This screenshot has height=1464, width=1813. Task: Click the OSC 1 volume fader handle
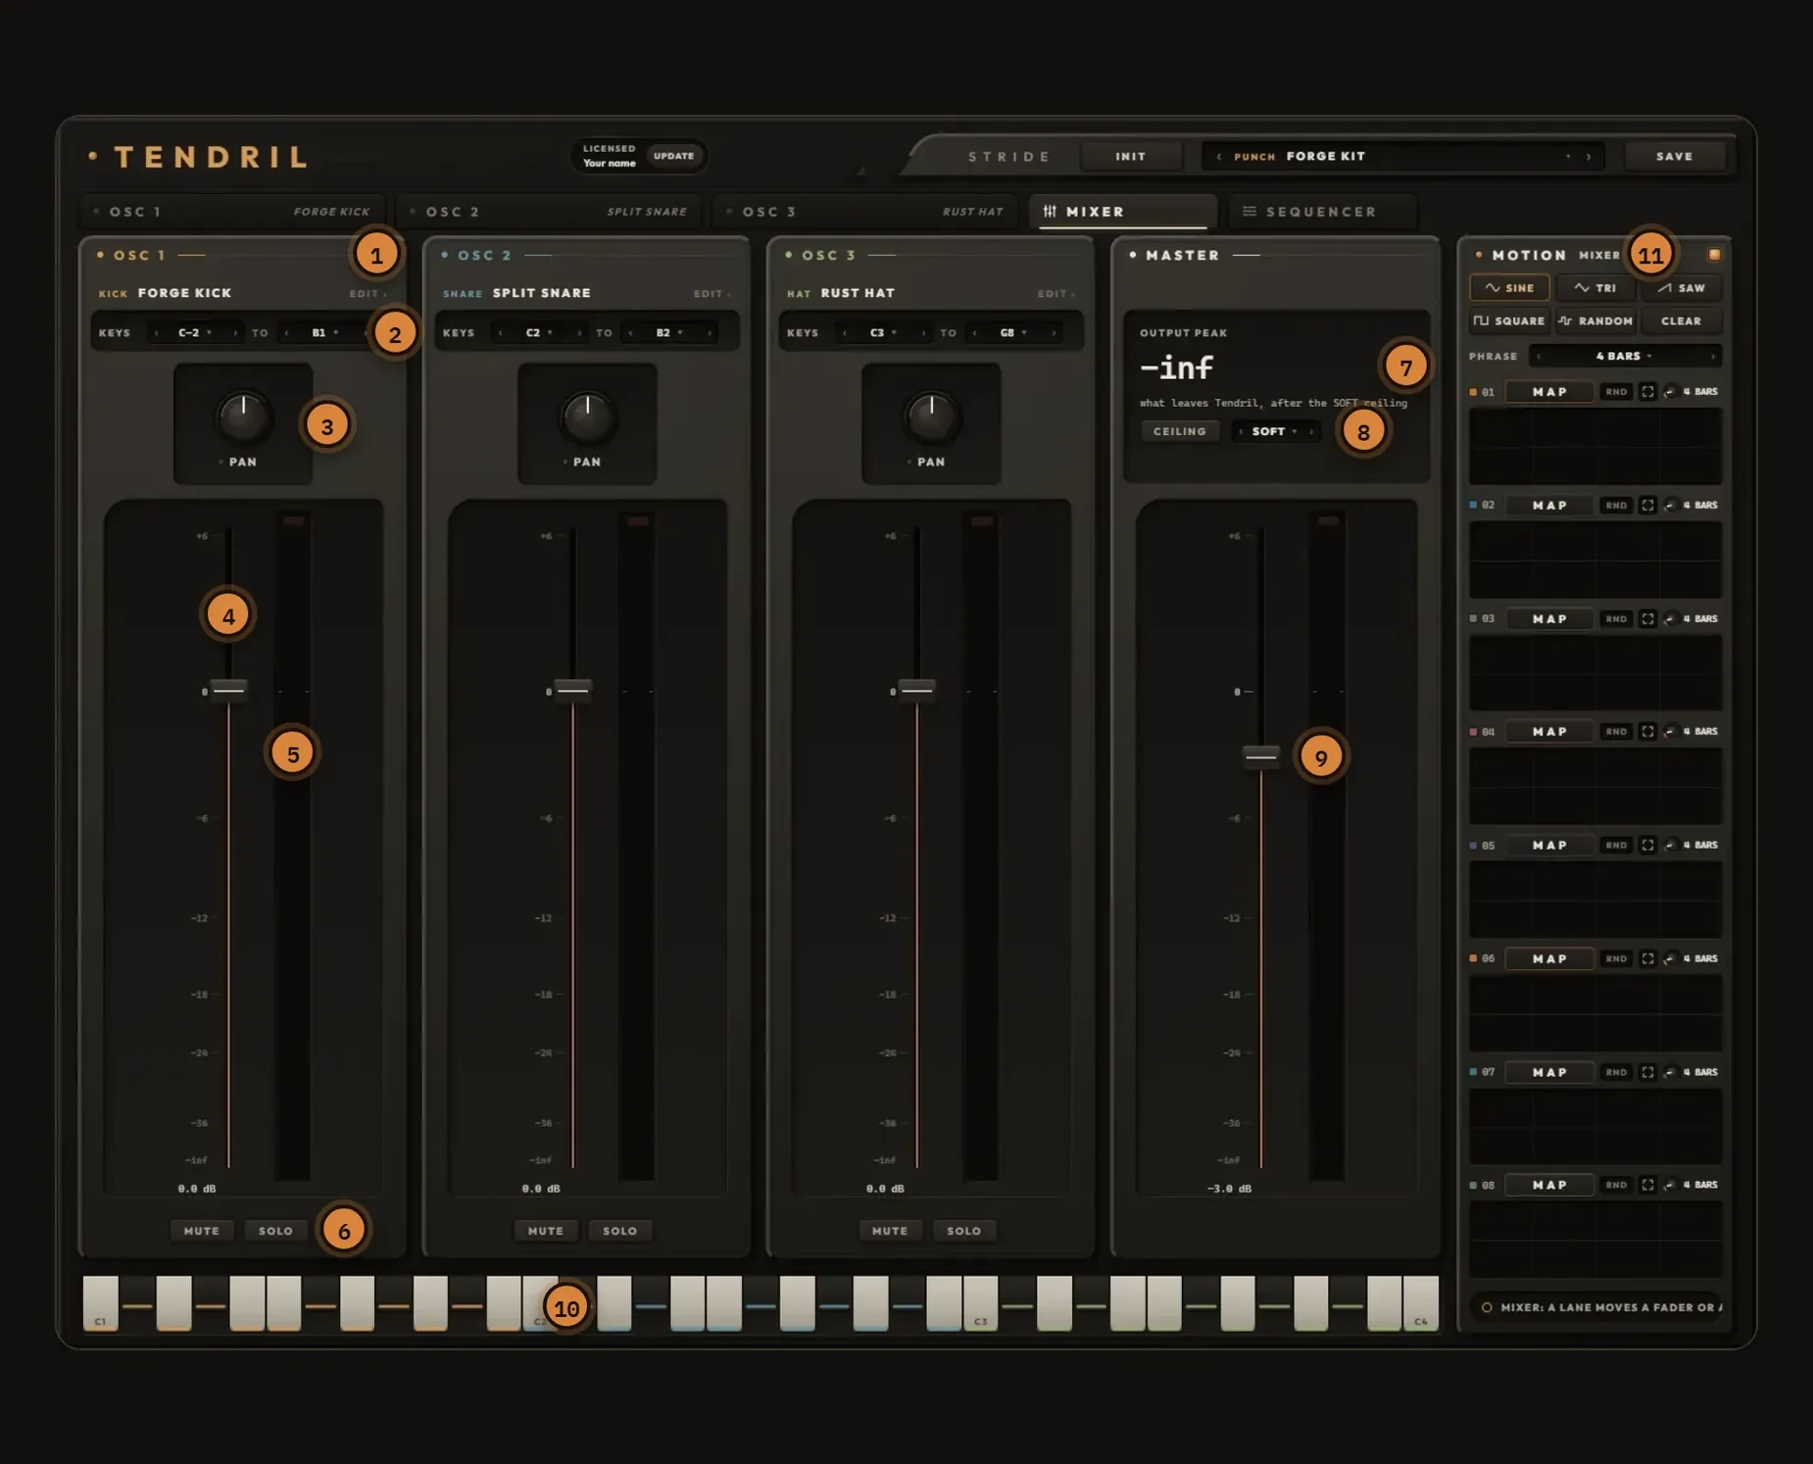[228, 691]
